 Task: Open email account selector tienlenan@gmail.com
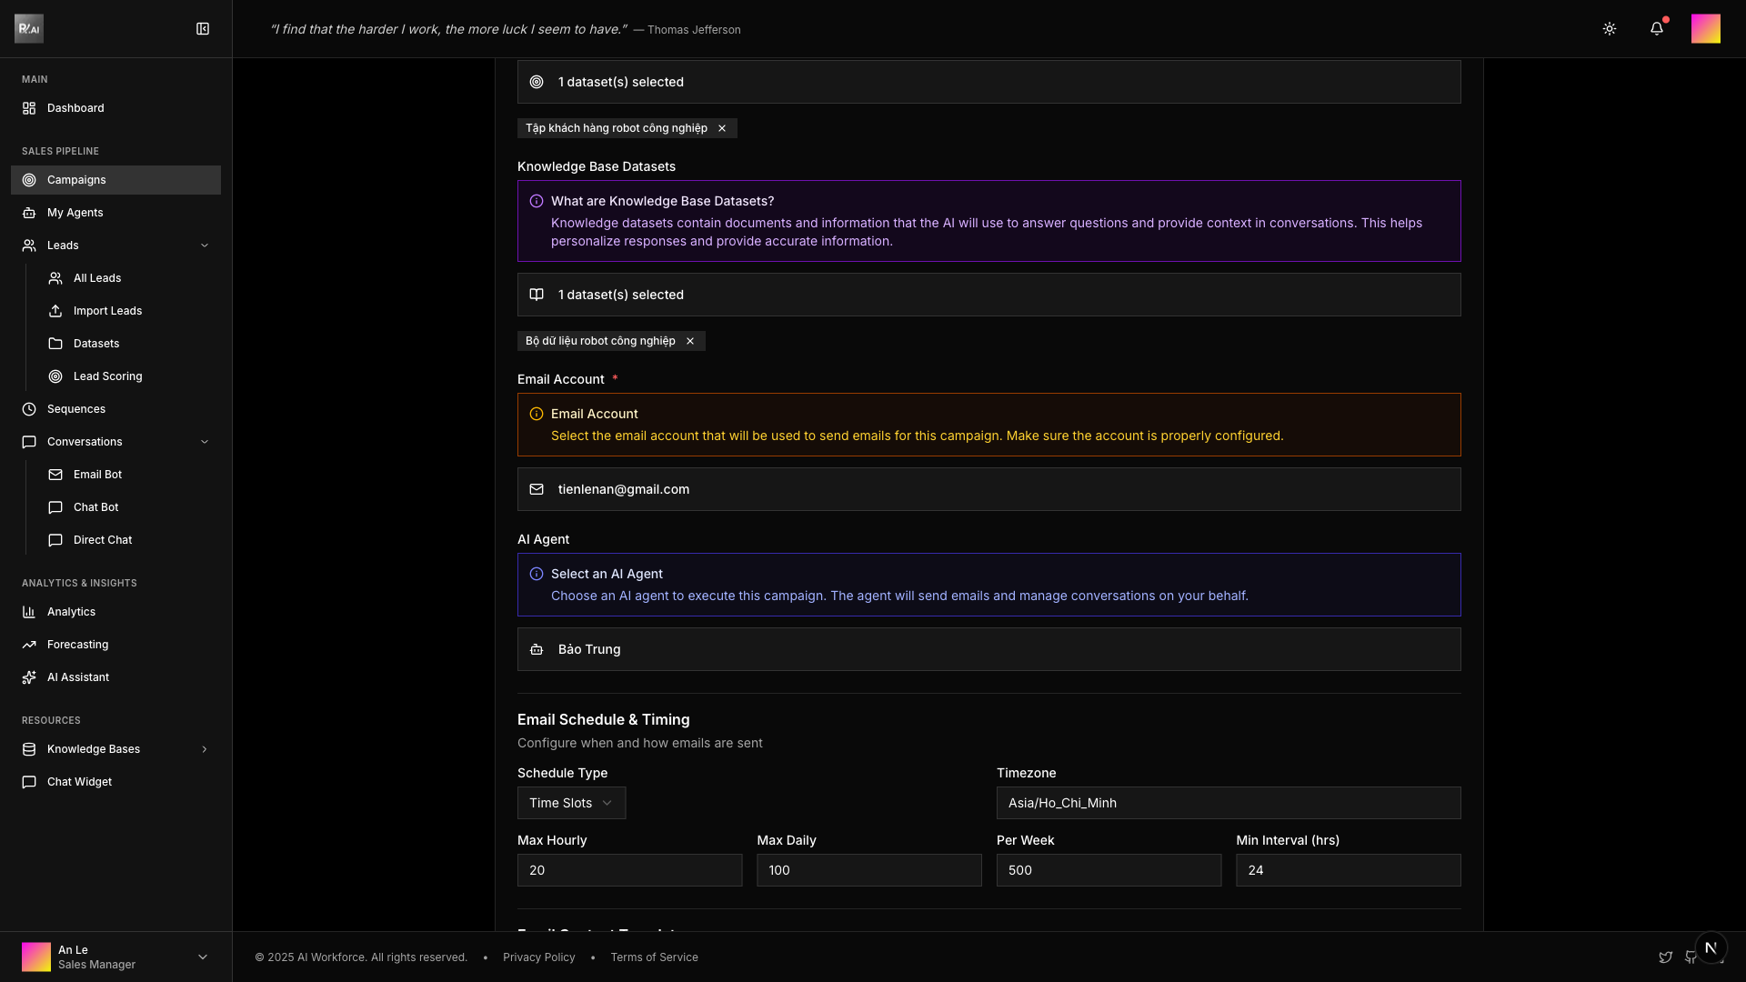tap(988, 489)
